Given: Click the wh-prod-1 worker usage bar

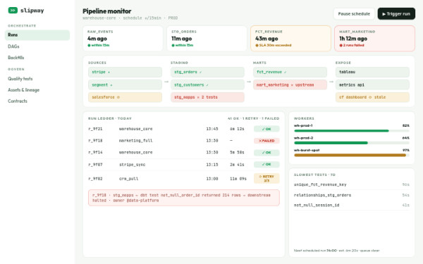Looking at the screenshot, I should pos(352,131).
